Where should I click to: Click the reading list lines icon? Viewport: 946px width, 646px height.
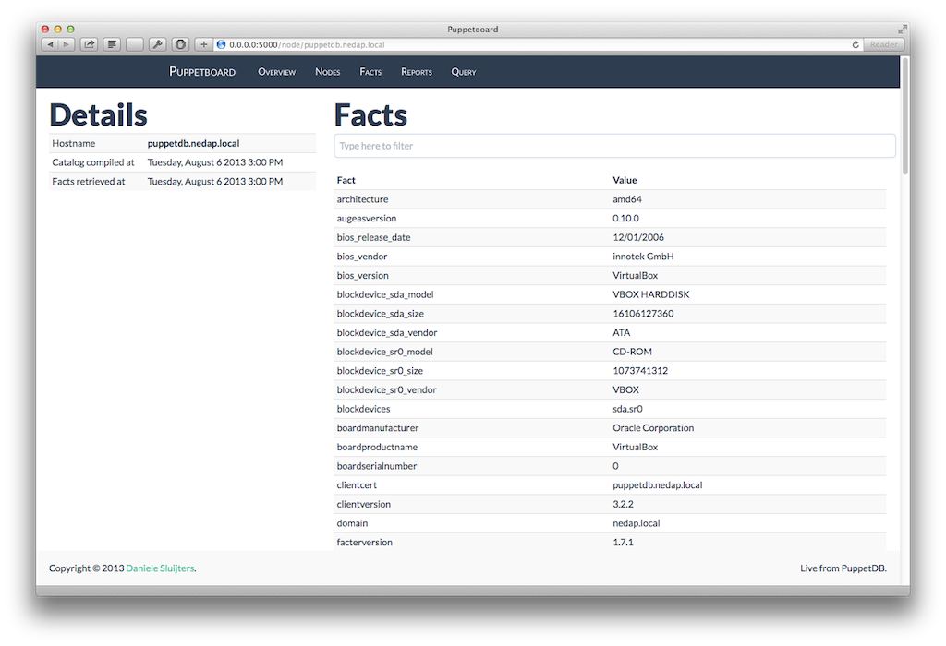click(112, 44)
